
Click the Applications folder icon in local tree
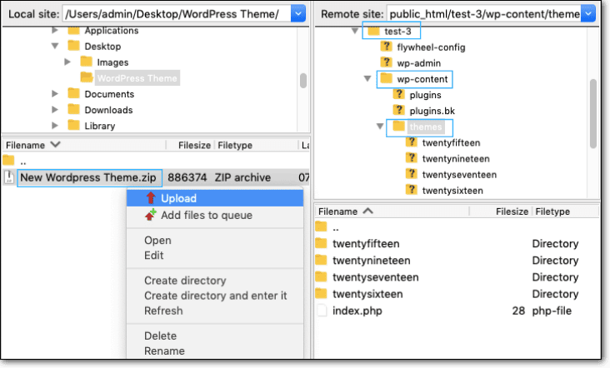[73, 30]
